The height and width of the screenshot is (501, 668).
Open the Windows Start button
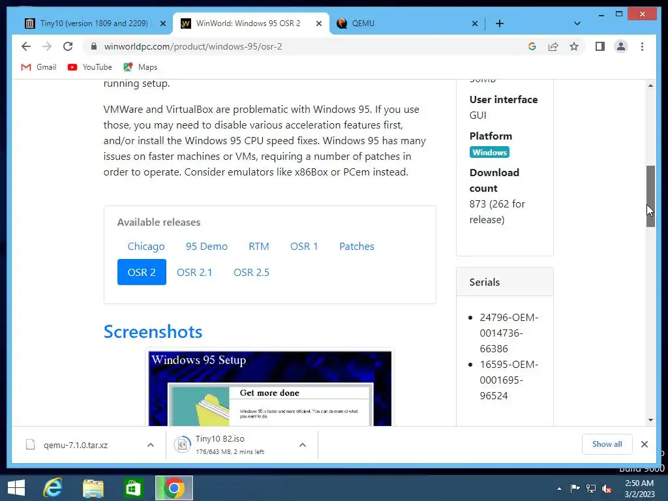[x=16, y=488]
